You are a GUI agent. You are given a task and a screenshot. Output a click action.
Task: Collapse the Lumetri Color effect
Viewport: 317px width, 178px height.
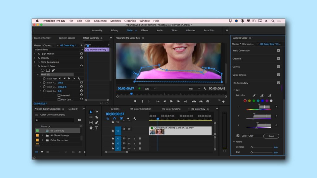[35, 66]
